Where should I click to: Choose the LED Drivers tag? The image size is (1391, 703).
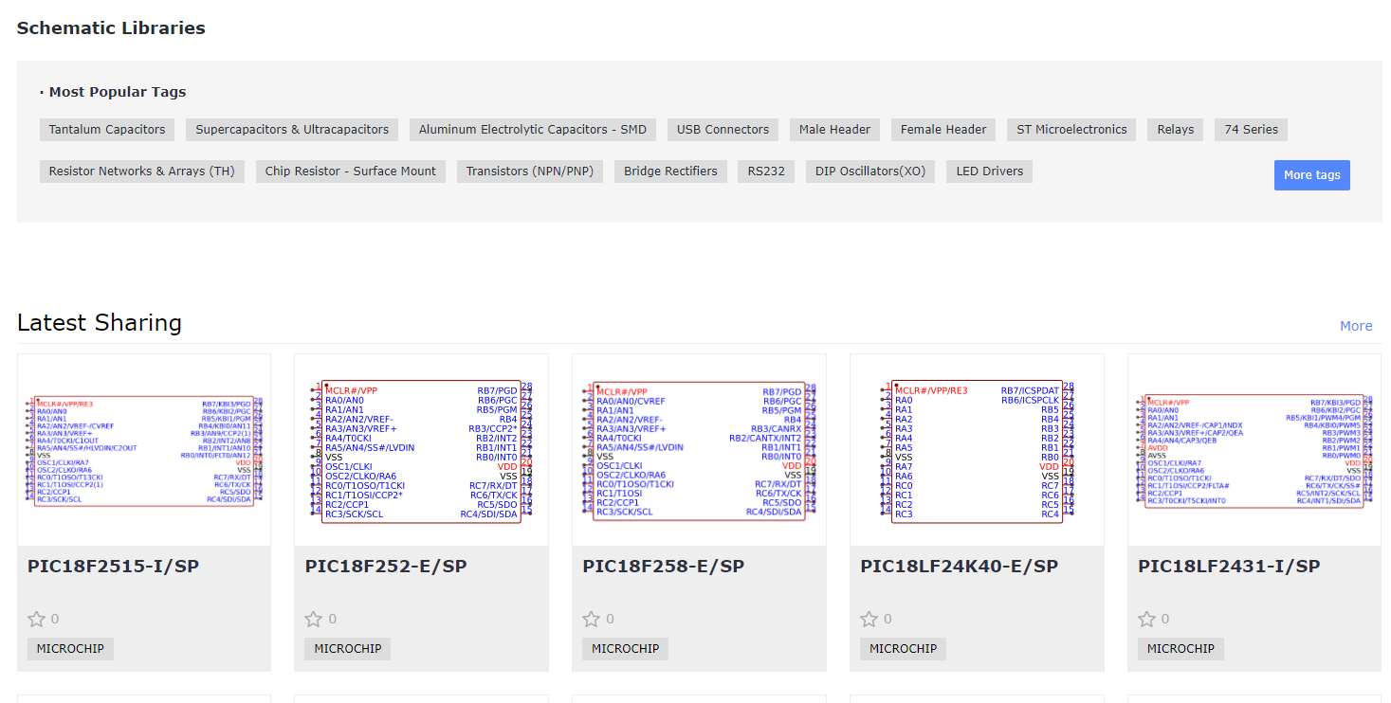(989, 171)
